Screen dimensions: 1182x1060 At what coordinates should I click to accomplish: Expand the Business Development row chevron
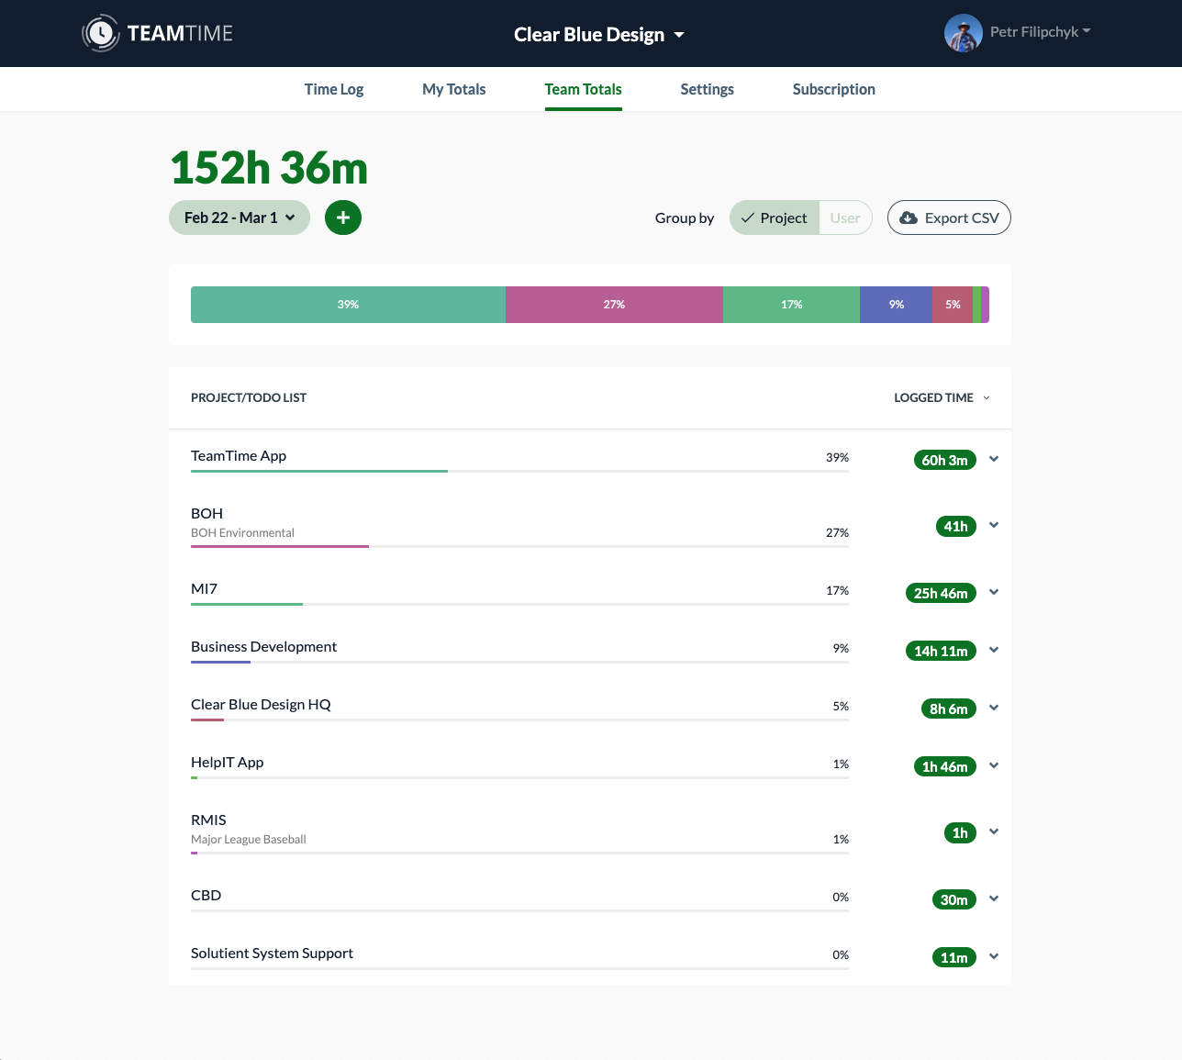click(994, 650)
